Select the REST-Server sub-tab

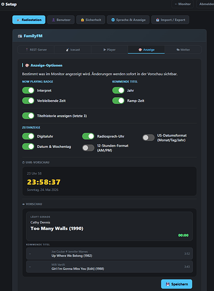pos(36,49)
